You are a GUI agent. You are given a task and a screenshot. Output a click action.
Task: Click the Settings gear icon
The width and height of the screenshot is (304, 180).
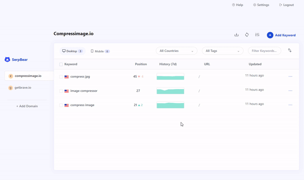pyautogui.click(x=255, y=5)
